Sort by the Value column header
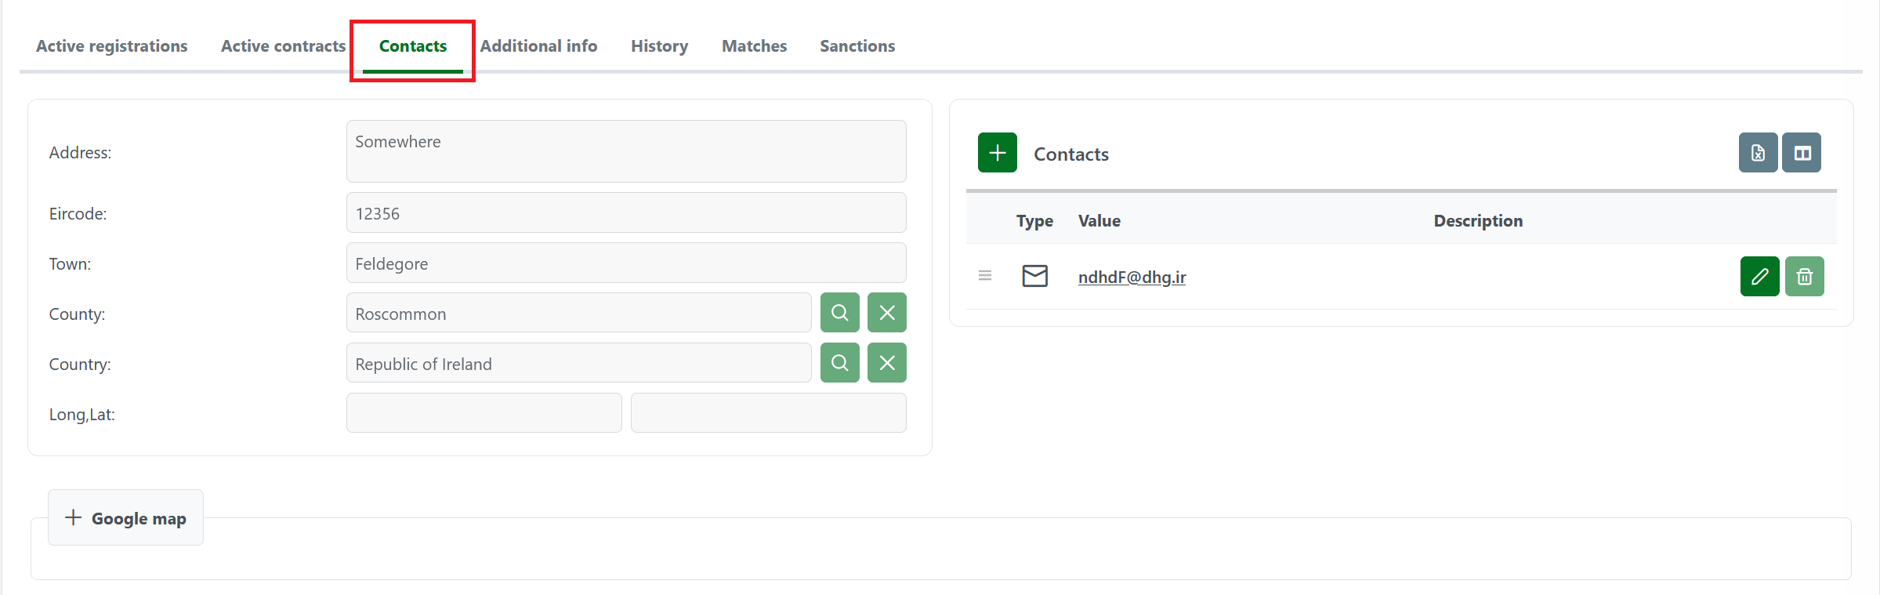Screen dimensions: 1880x595 (1099, 221)
